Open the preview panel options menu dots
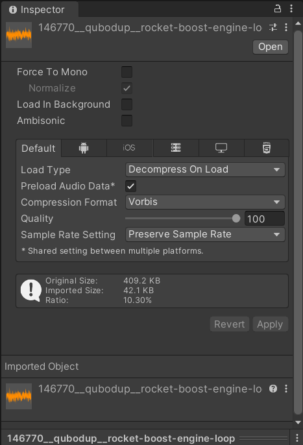This screenshot has height=445, width=303. pos(297,438)
